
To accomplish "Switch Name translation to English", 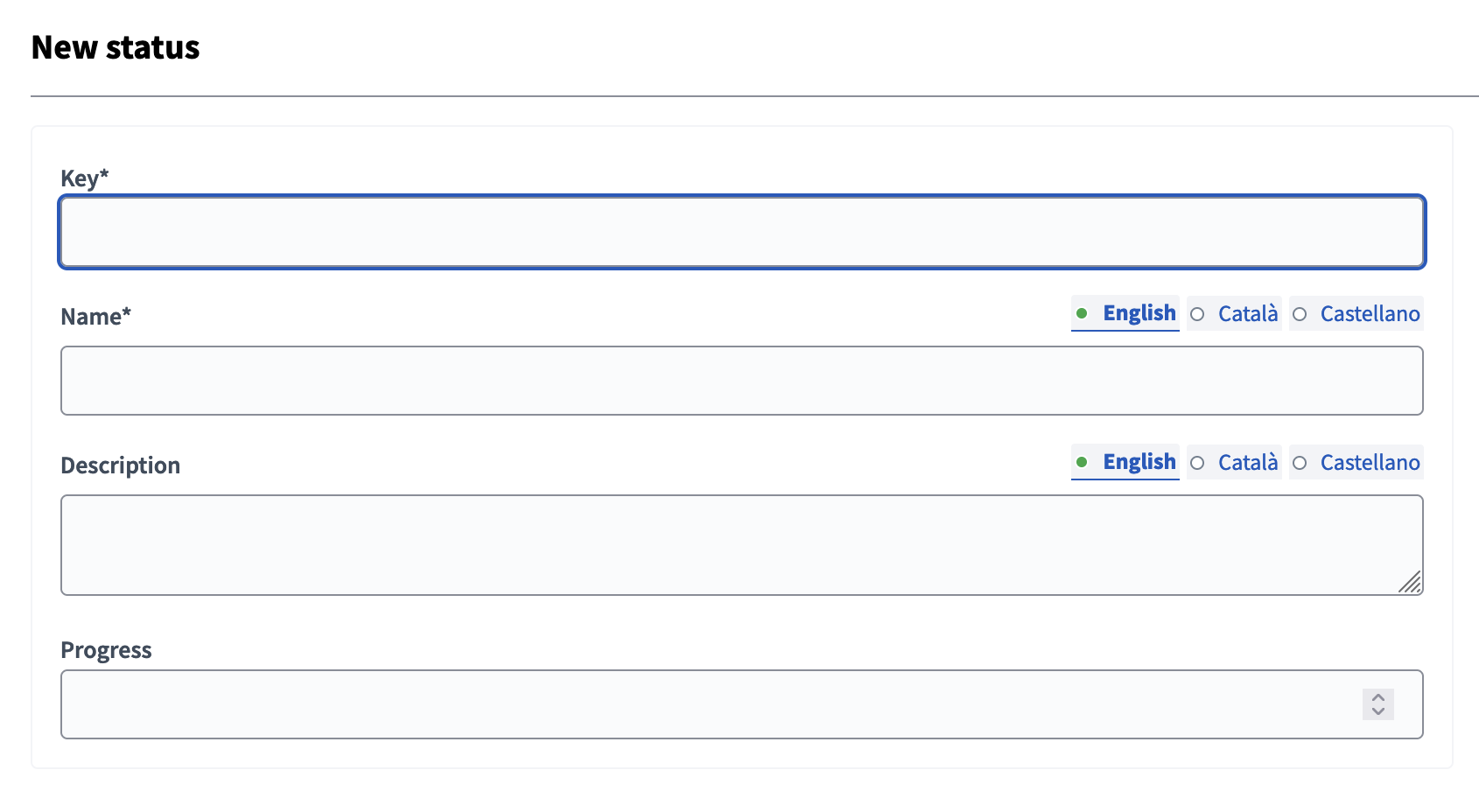I will [1138, 312].
